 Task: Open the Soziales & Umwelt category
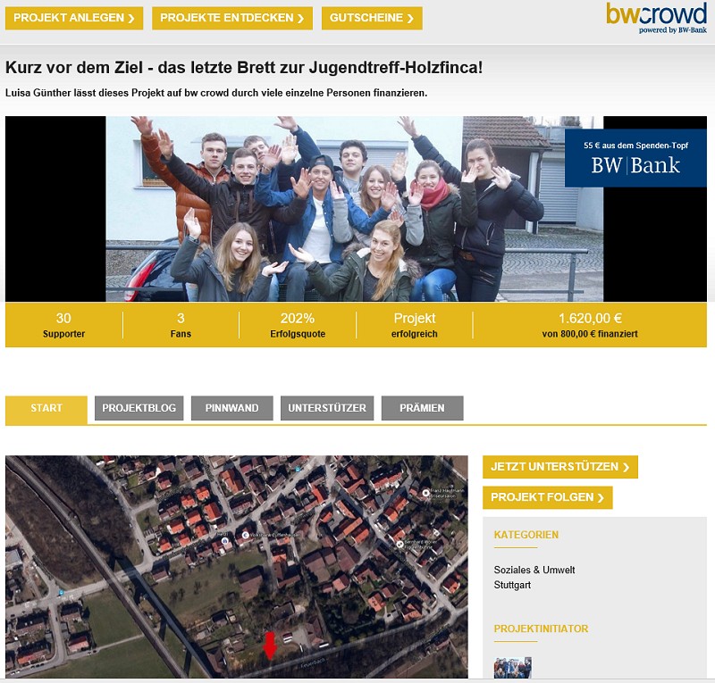pos(534,570)
